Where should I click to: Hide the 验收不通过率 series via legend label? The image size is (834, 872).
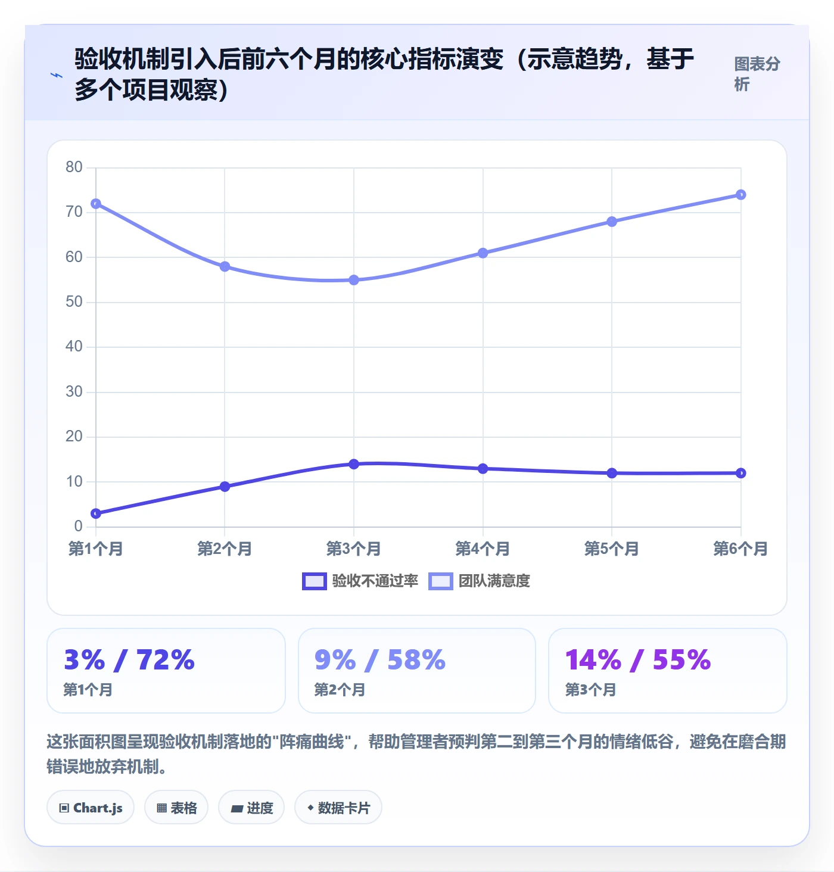coord(375,581)
